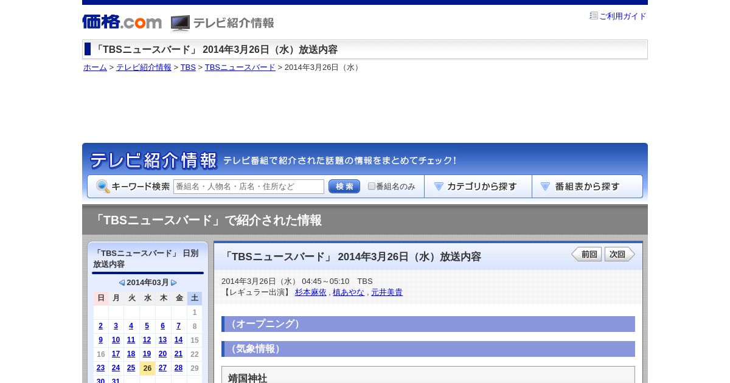
Task: Select calendar date 12
Action: pyautogui.click(x=147, y=340)
